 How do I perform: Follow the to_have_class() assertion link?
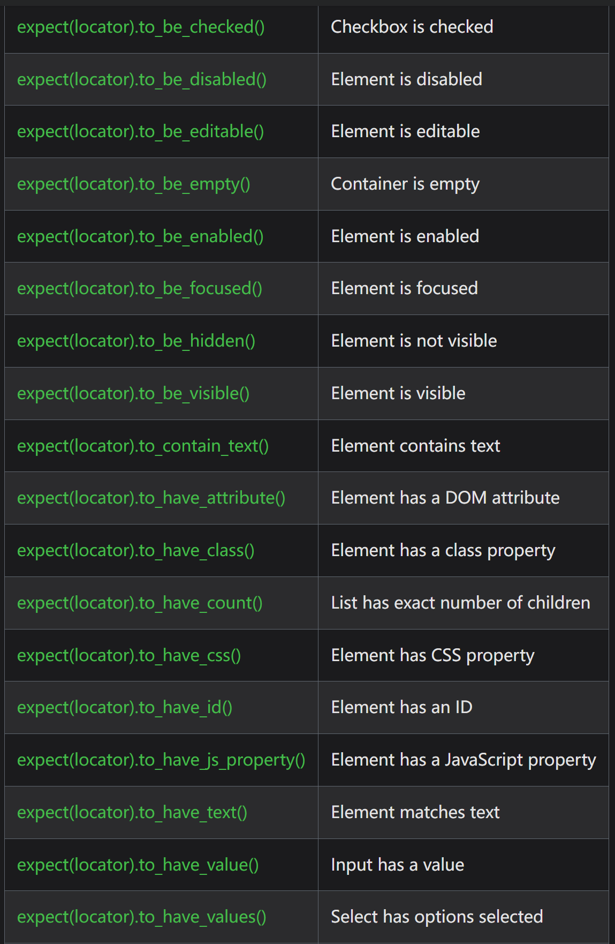[x=136, y=550]
